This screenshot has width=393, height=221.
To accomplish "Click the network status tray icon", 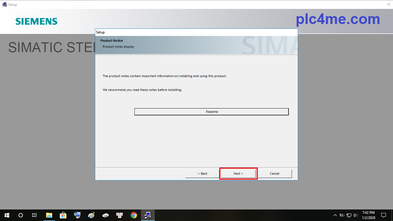I will pyautogui.click(x=349, y=215).
